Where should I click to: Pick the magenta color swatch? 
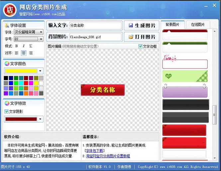[x=31, y=83]
